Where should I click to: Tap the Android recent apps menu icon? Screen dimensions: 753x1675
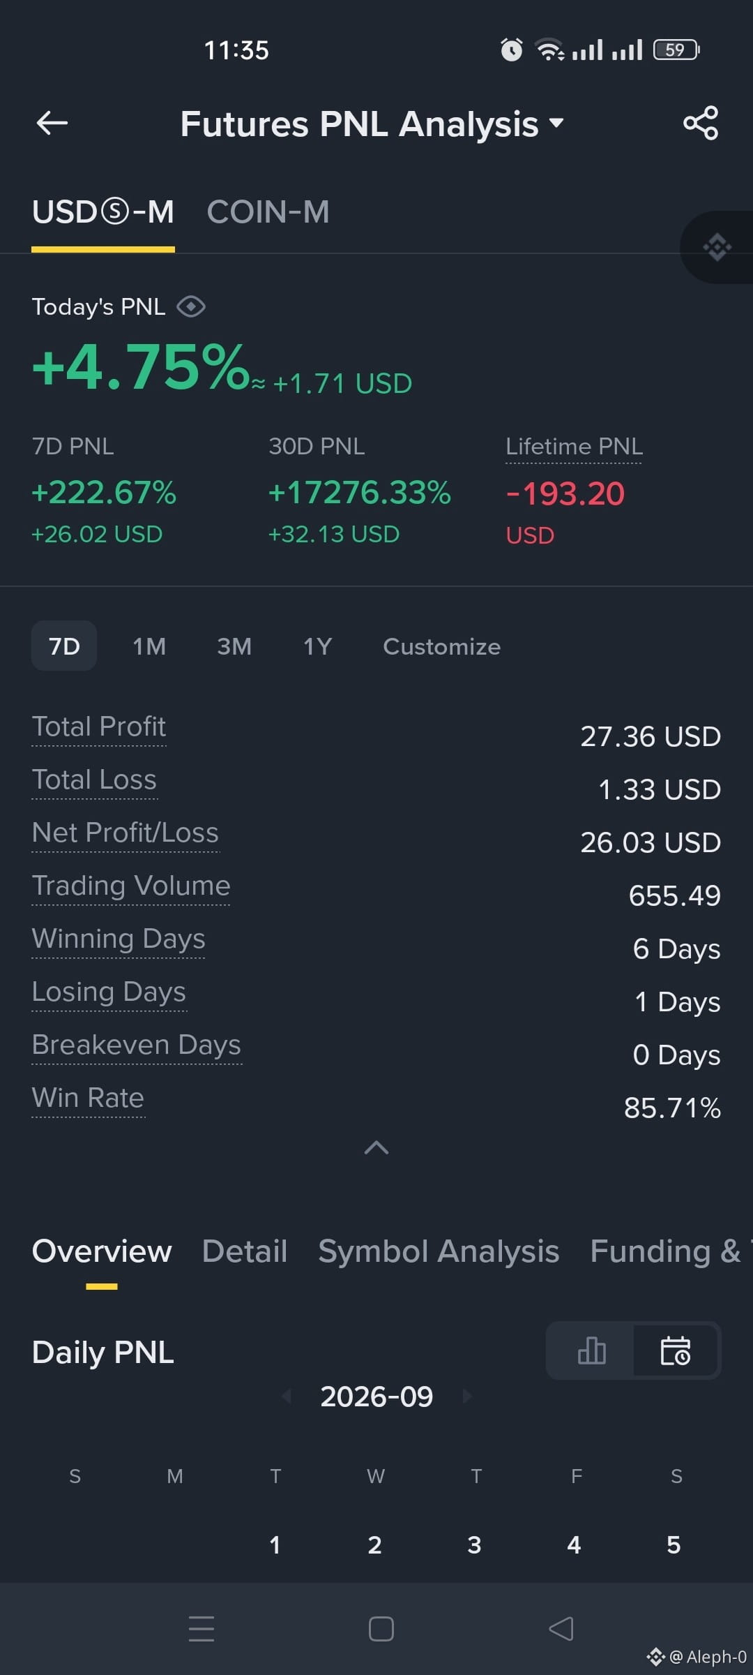(201, 1629)
